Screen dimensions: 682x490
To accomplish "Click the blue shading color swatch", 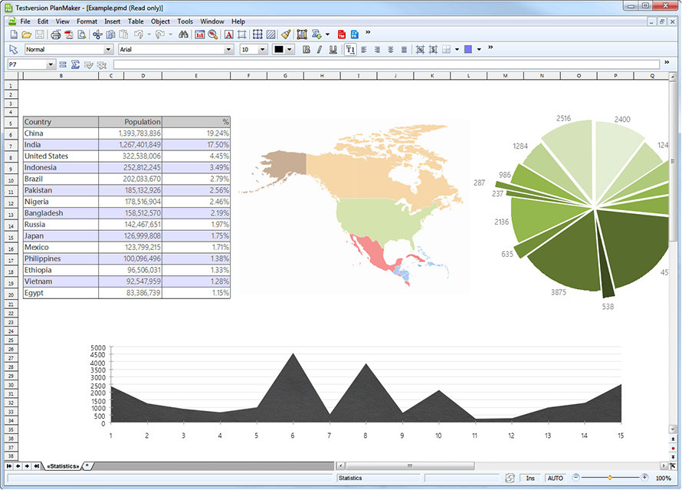I will coord(468,50).
